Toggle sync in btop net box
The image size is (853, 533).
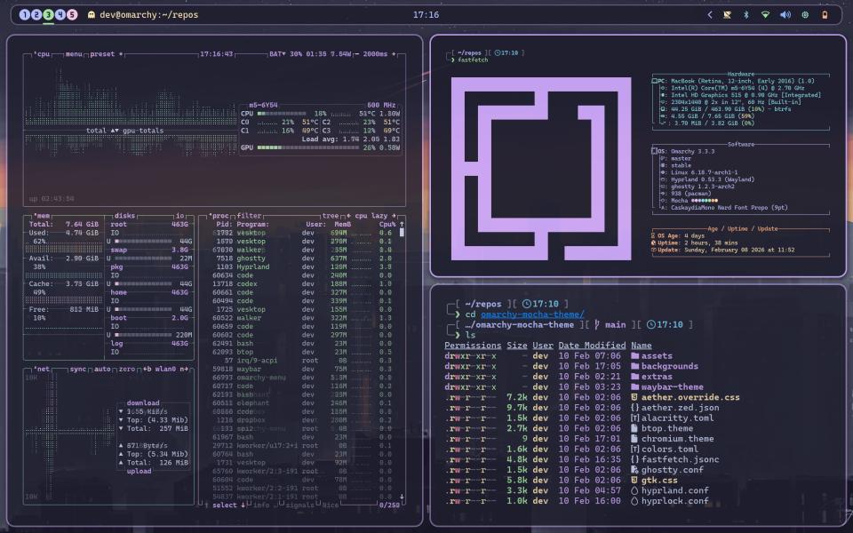tap(78, 370)
